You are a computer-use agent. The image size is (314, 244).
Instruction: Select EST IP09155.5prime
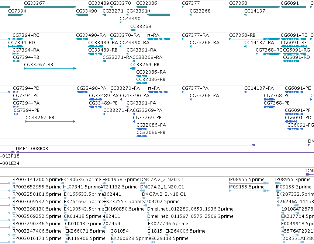247,187
